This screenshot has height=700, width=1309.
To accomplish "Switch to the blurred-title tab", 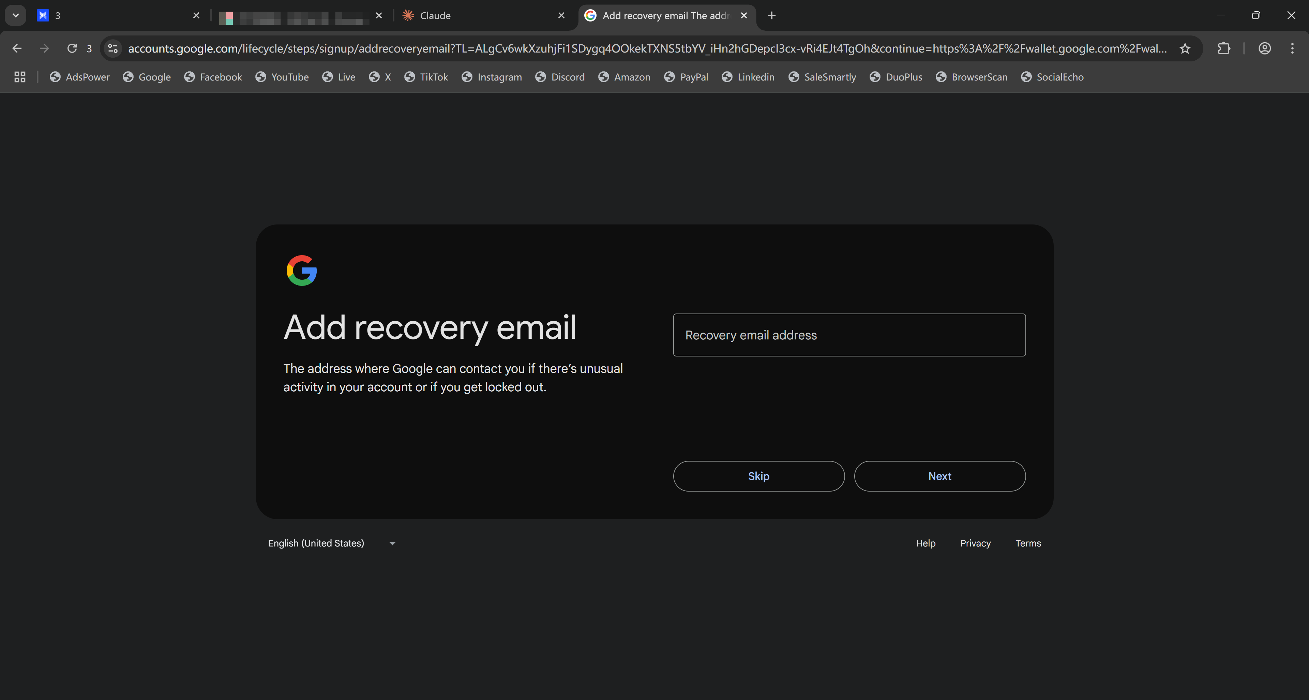I will point(302,15).
